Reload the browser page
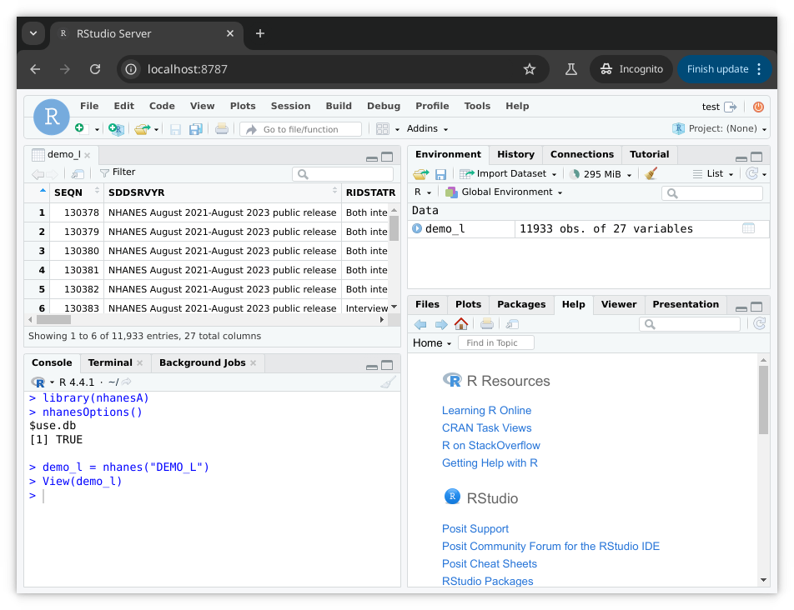Image resolution: width=794 pixels, height=610 pixels. [95, 69]
